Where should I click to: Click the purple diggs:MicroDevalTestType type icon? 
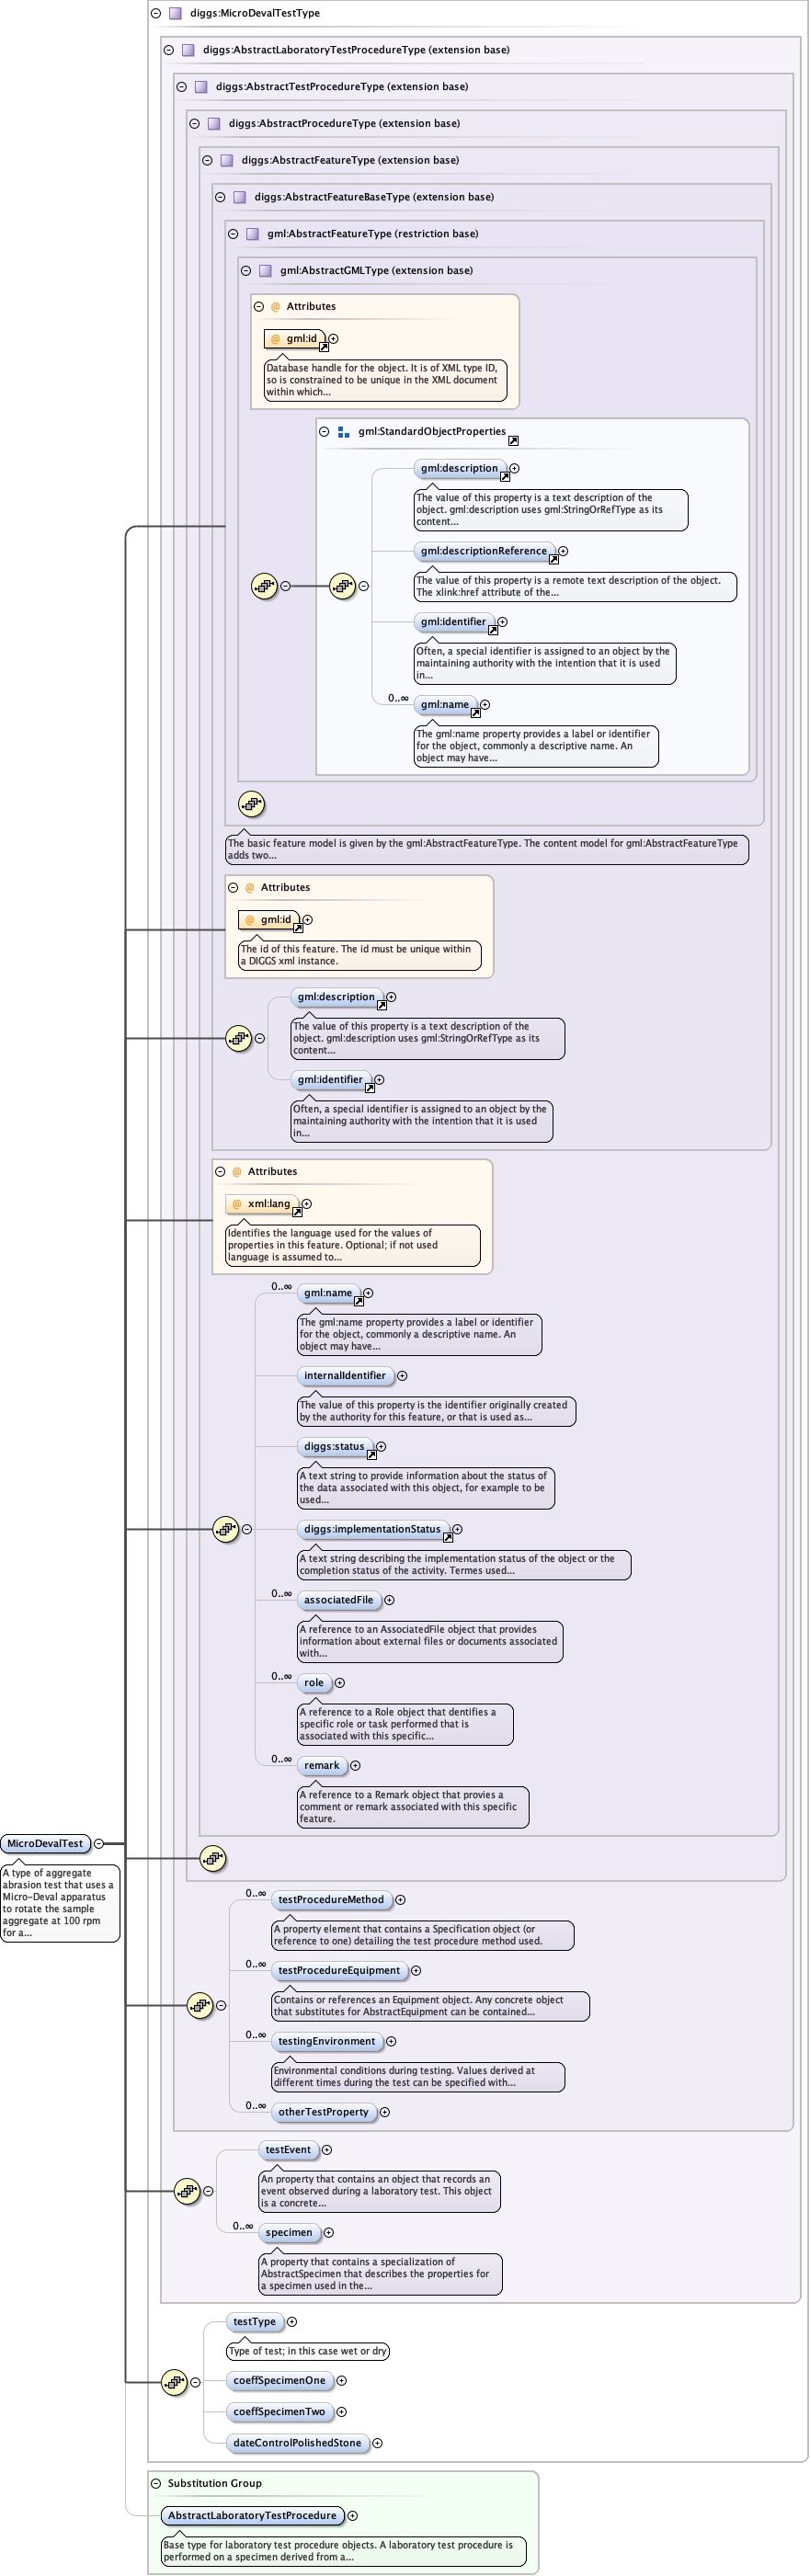tap(175, 13)
